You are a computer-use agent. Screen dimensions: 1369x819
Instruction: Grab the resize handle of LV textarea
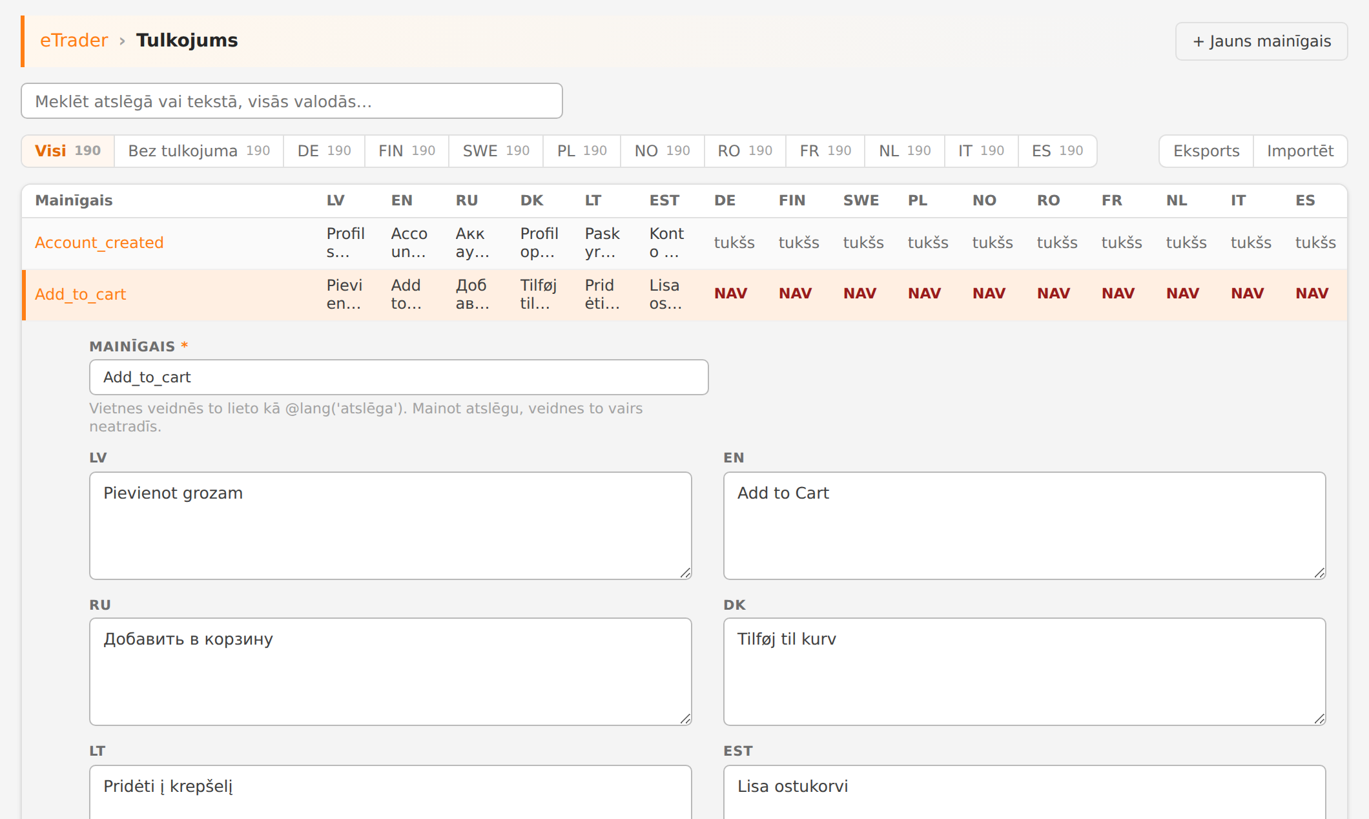pyautogui.click(x=686, y=573)
